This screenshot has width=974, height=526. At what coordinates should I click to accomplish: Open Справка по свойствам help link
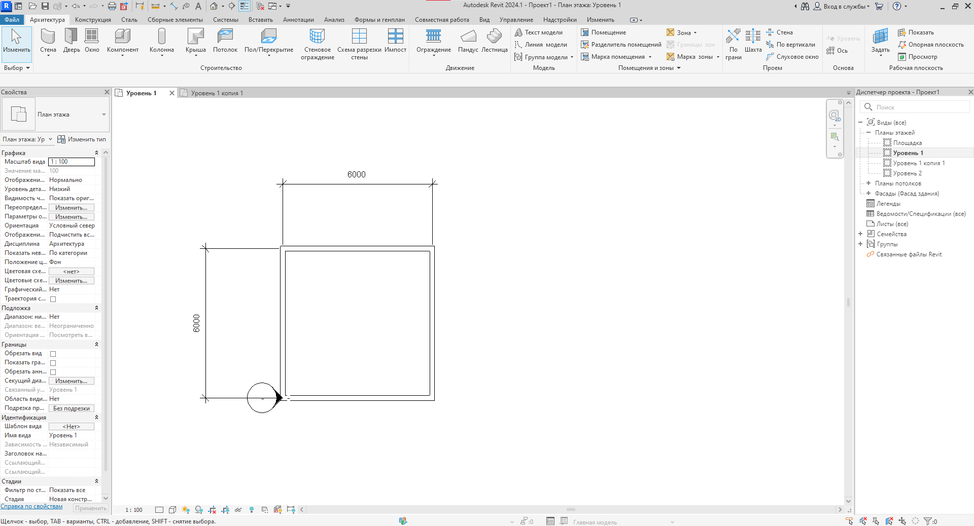click(31, 506)
